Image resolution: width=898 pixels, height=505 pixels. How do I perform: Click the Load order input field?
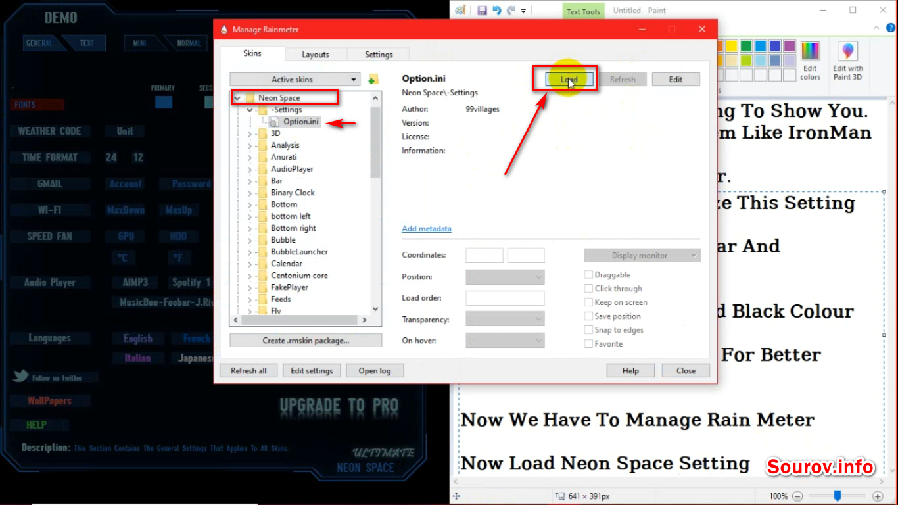[505, 299]
